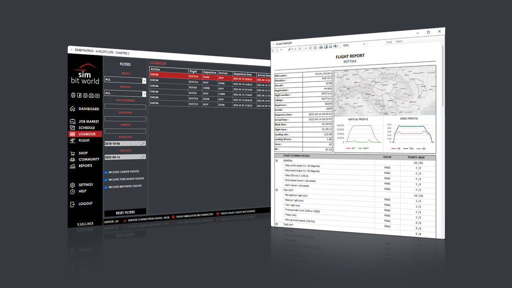
Task: Open the Aircraft filter dropdown
Action: (144, 93)
